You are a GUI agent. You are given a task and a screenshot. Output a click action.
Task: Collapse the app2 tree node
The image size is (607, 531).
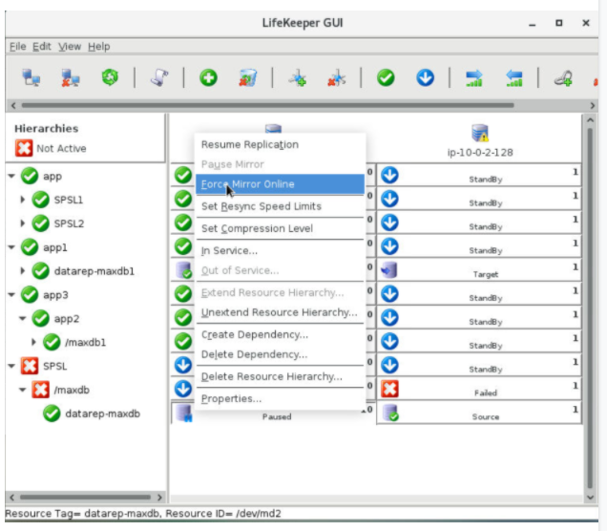point(23,318)
